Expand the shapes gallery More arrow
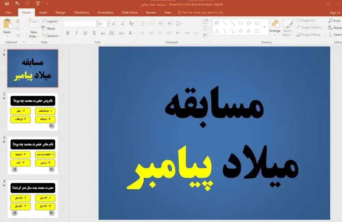Image resolution: width=342 pixels, height=222 pixels. coord(265,27)
